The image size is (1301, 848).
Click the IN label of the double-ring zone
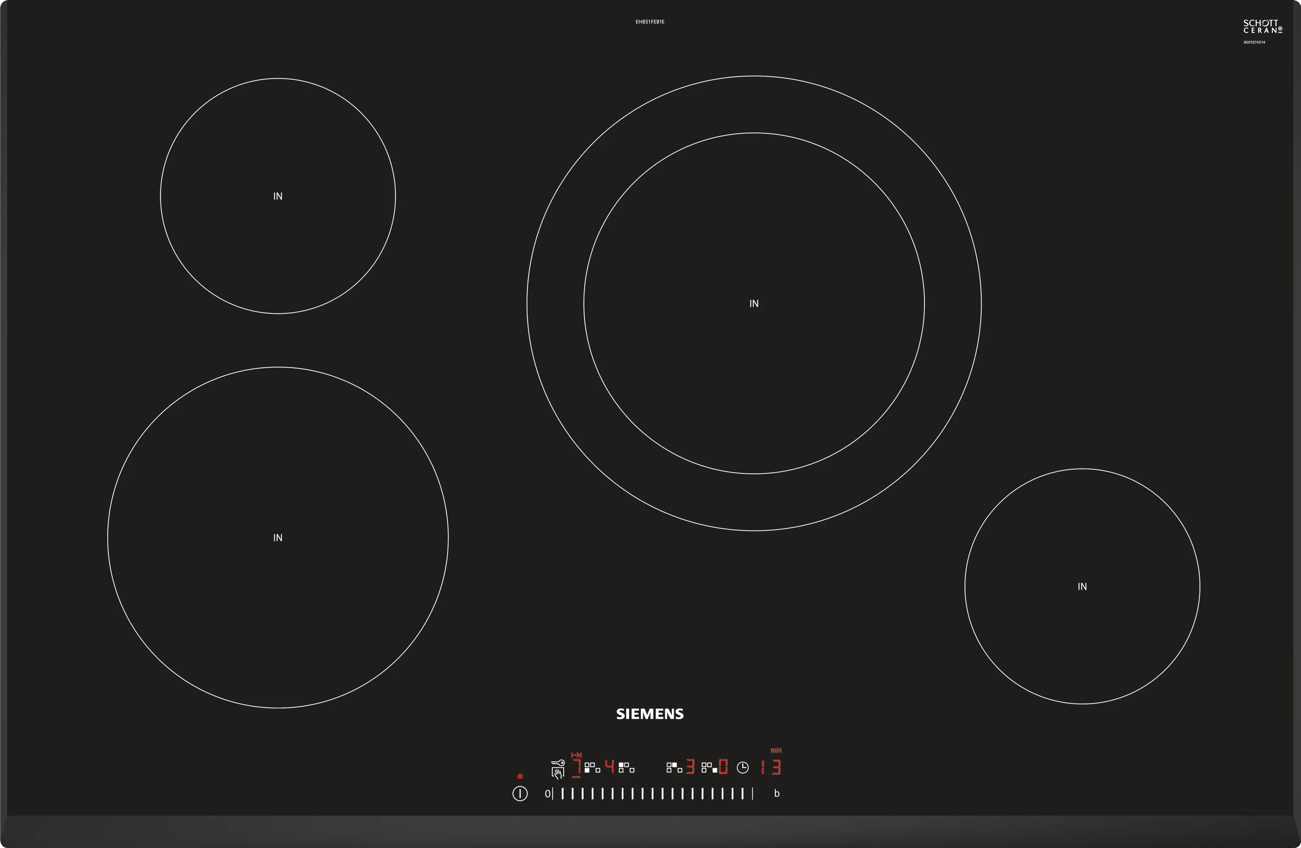click(754, 304)
